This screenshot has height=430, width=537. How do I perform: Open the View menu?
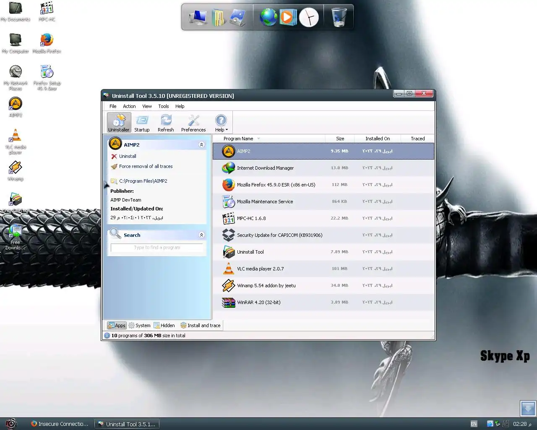147,106
